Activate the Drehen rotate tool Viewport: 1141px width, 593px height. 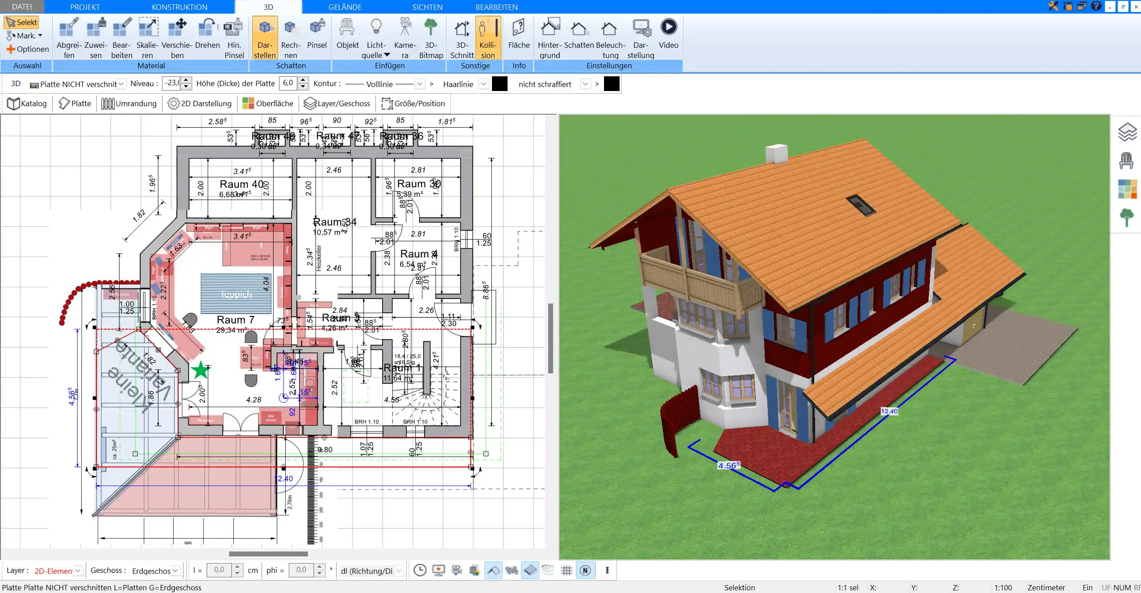pos(208,33)
